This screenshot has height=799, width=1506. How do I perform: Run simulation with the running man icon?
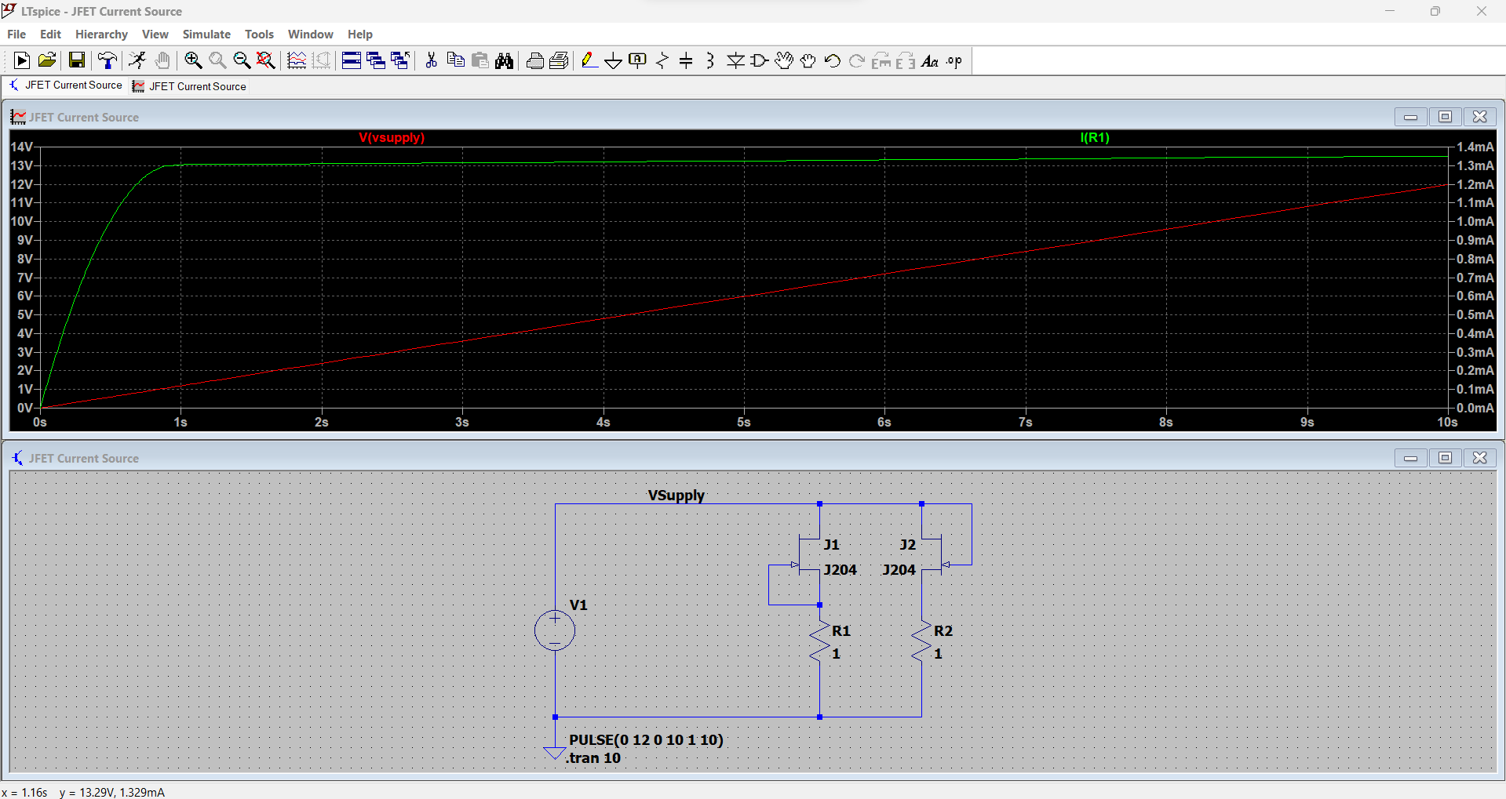pyautogui.click(x=137, y=60)
